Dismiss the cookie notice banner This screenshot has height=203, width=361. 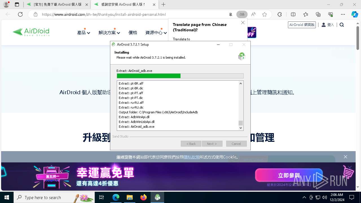click(x=345, y=157)
